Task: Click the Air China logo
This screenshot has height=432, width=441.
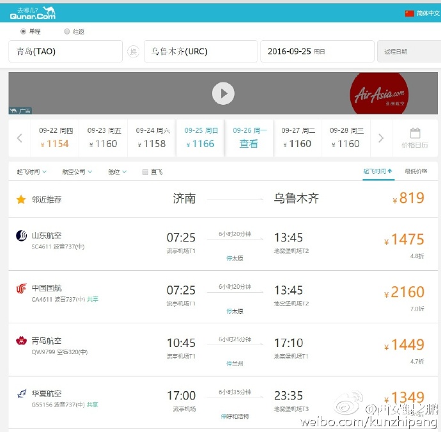Action: click(x=21, y=288)
